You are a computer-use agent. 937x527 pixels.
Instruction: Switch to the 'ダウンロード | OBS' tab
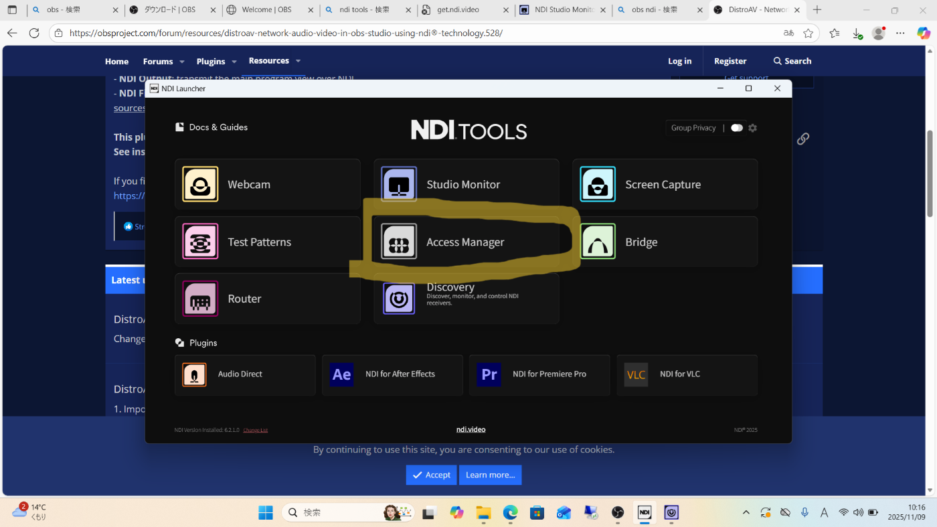click(174, 10)
